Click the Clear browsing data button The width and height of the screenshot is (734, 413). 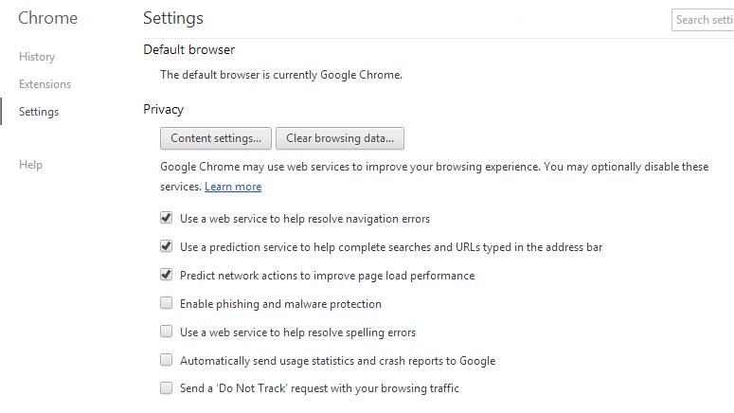click(340, 138)
